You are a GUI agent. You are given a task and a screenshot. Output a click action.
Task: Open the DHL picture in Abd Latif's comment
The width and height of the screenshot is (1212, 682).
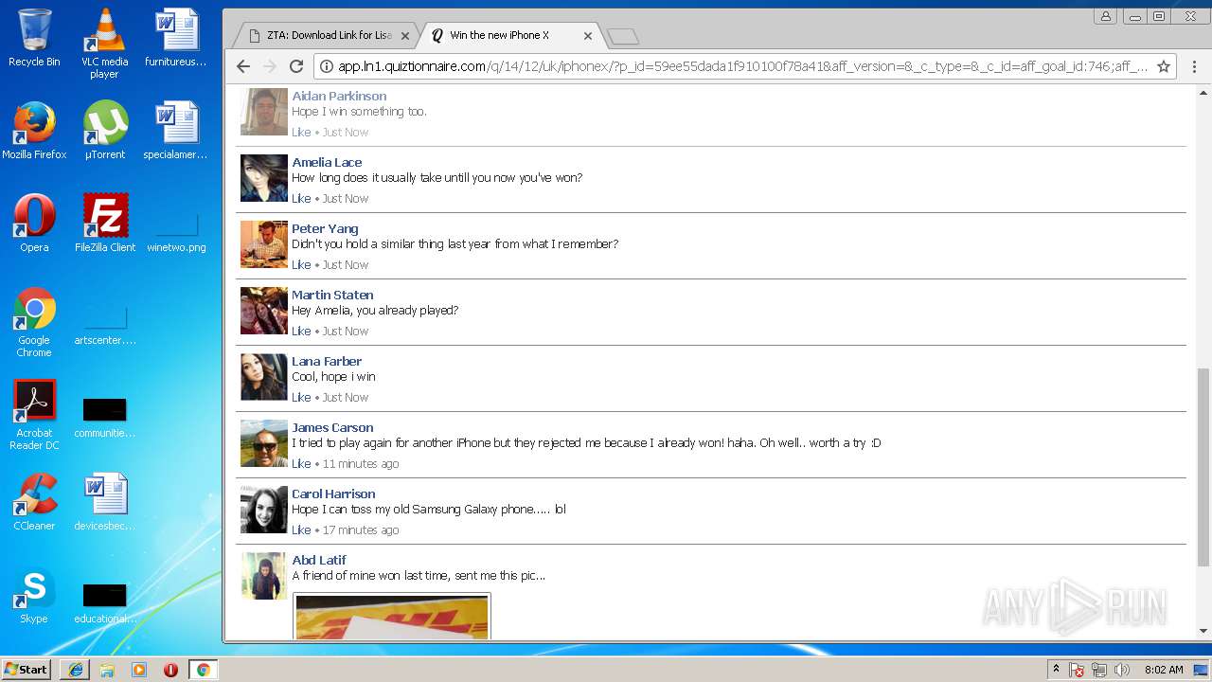[392, 617]
